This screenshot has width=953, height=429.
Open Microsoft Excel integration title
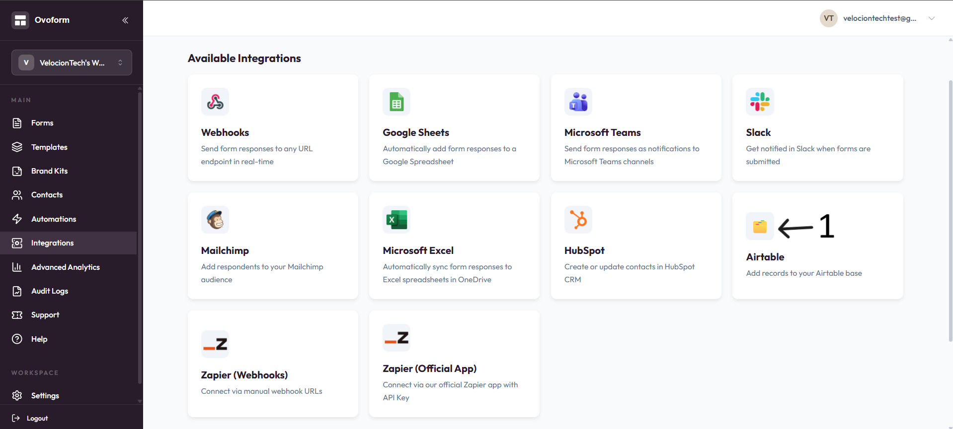point(418,250)
